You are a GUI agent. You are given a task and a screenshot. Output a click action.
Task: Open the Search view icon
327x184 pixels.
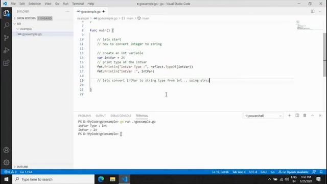[6, 26]
